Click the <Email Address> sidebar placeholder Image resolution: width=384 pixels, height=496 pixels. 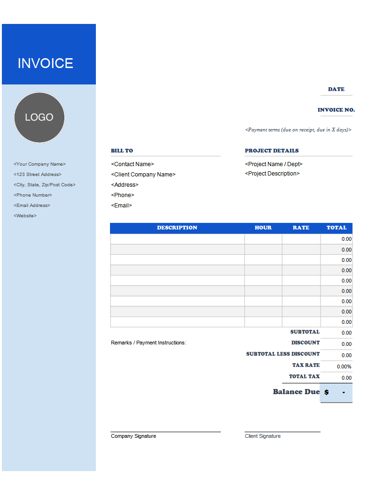click(32, 206)
